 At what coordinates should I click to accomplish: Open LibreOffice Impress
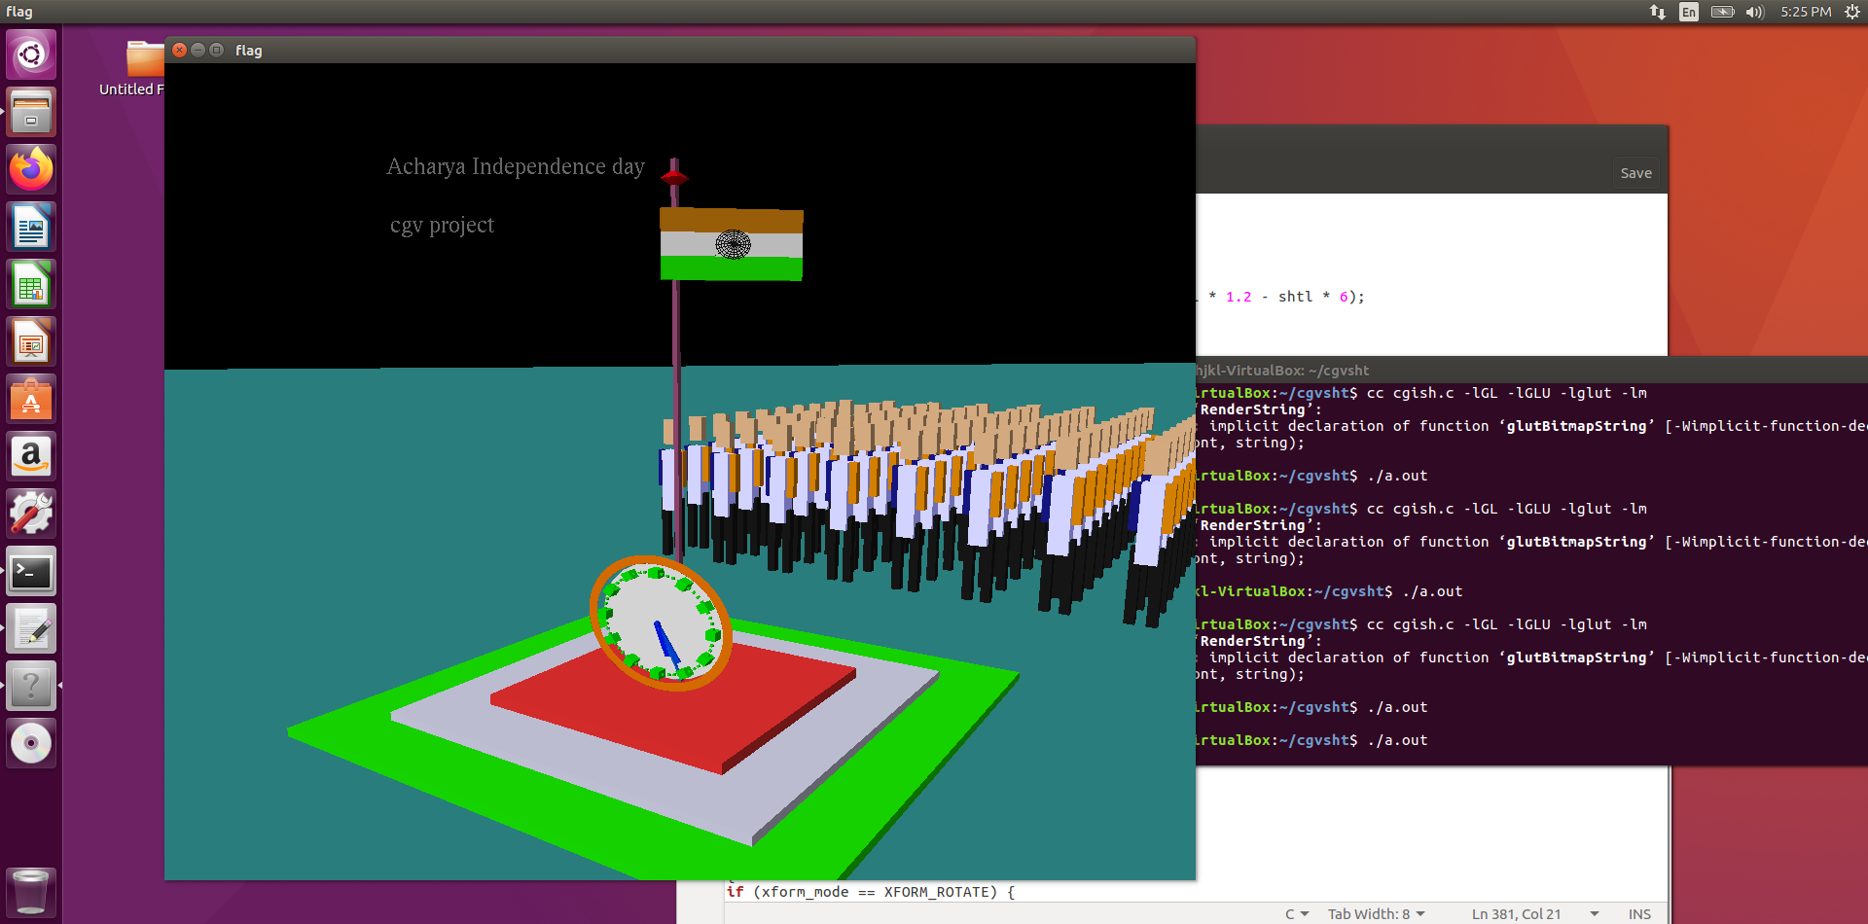tap(31, 340)
